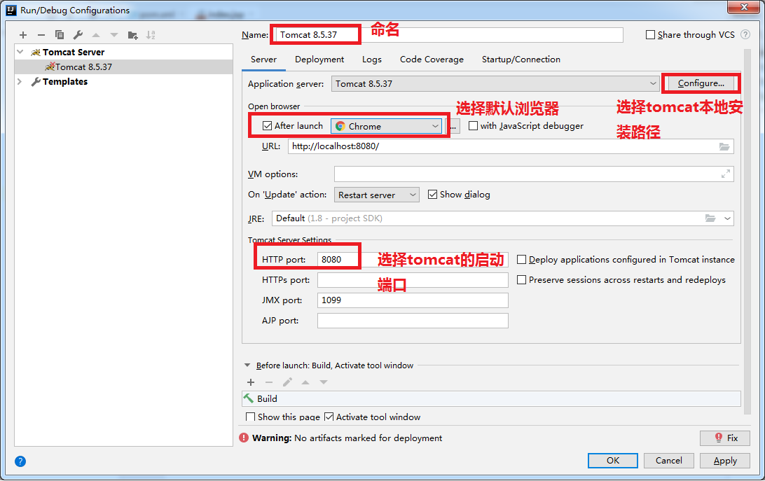This screenshot has height=481, width=765.
Task: Enable Preserve sessions across restarts
Action: (521, 280)
